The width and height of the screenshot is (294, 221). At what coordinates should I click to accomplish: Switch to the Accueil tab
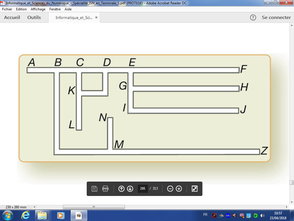click(x=12, y=18)
